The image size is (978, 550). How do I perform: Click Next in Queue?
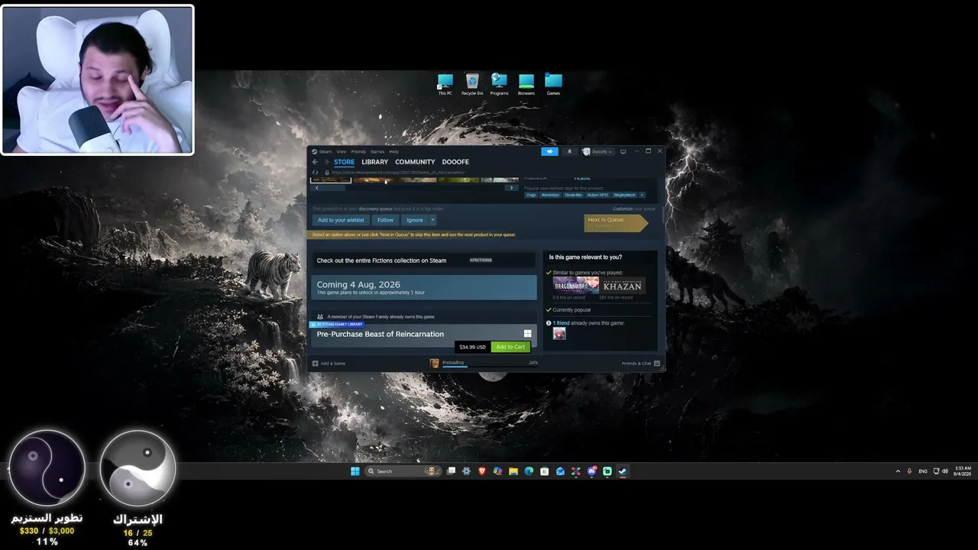coord(616,222)
